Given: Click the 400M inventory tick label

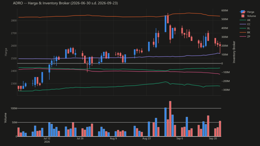Looking at the screenshot, I should tap(225, 28).
